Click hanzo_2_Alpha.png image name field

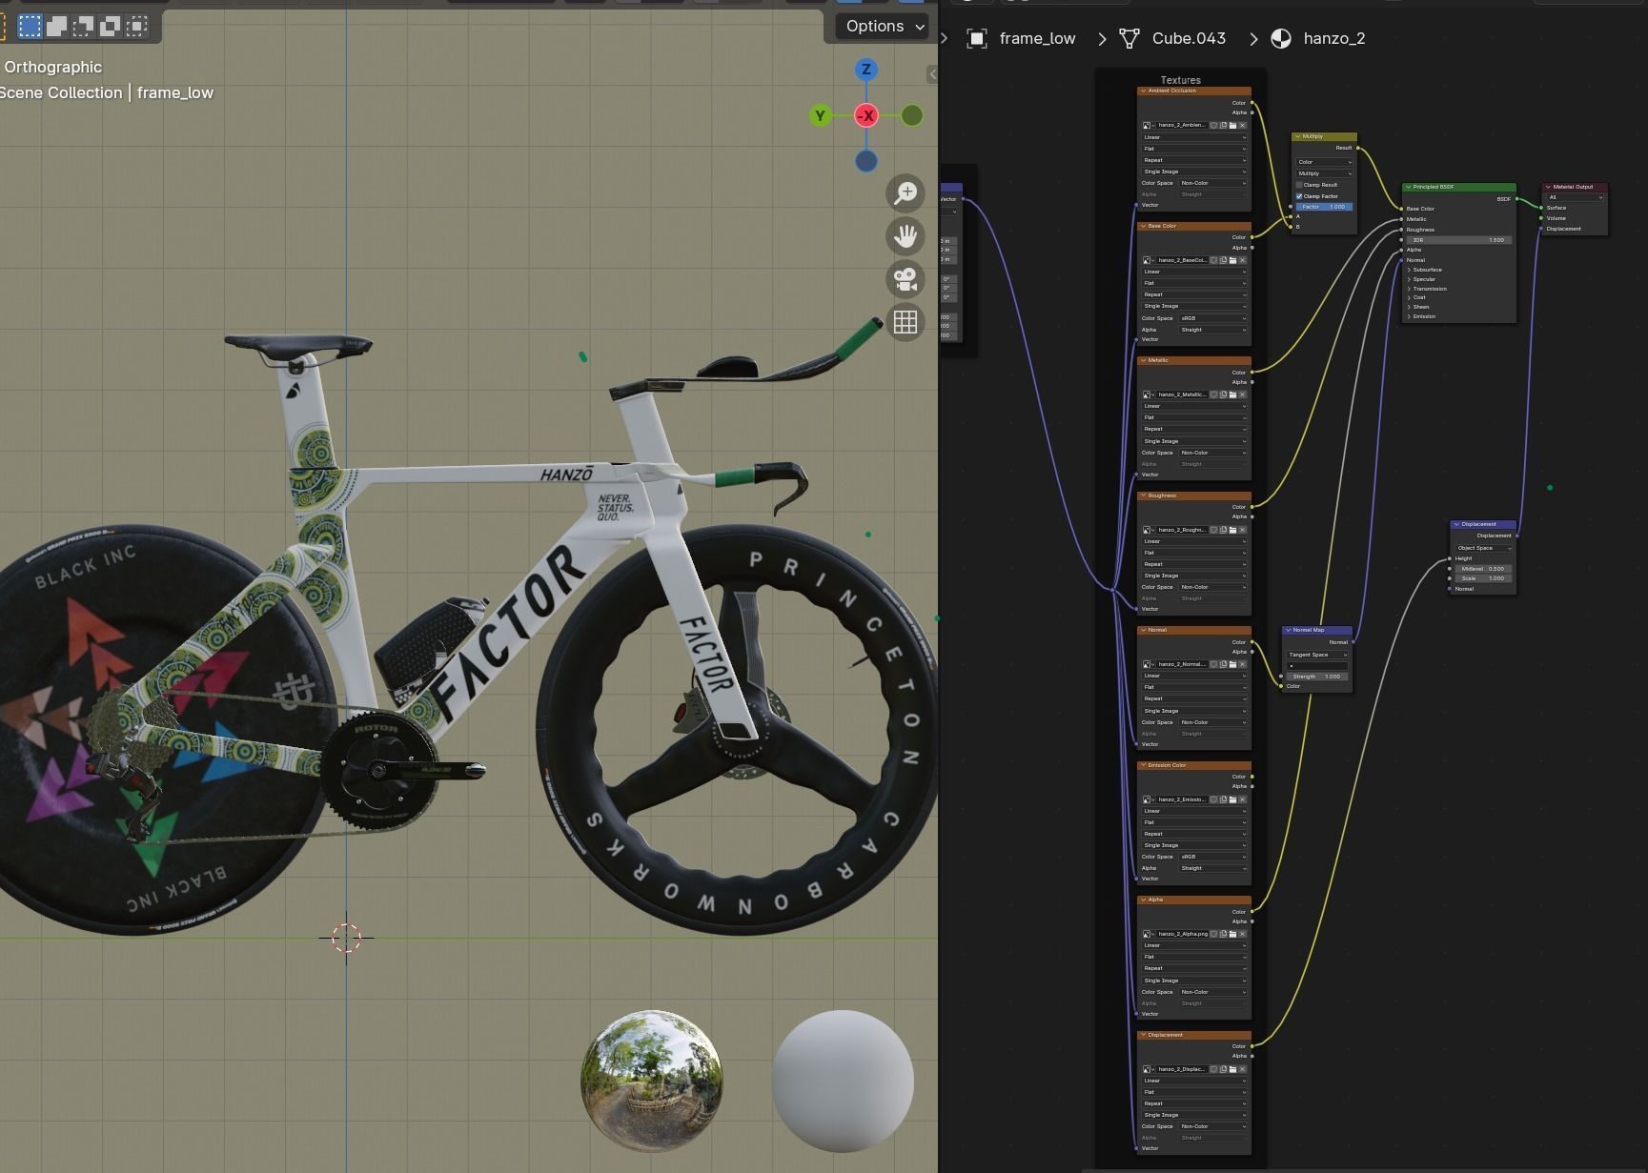[1183, 934]
